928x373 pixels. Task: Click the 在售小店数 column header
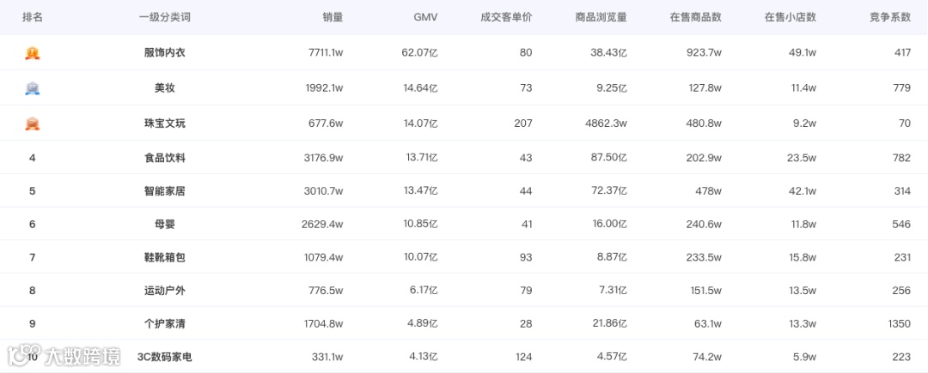point(790,17)
